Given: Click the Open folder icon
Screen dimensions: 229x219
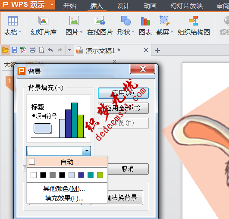Looking at the screenshot, I should (5, 50).
